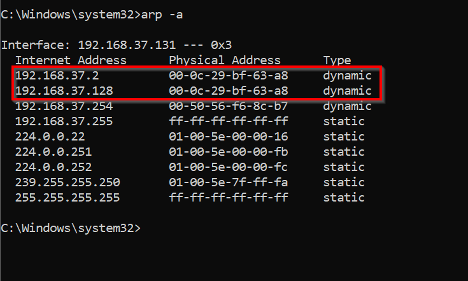Click MAC address in 192.168.37.128 row

click(229, 90)
